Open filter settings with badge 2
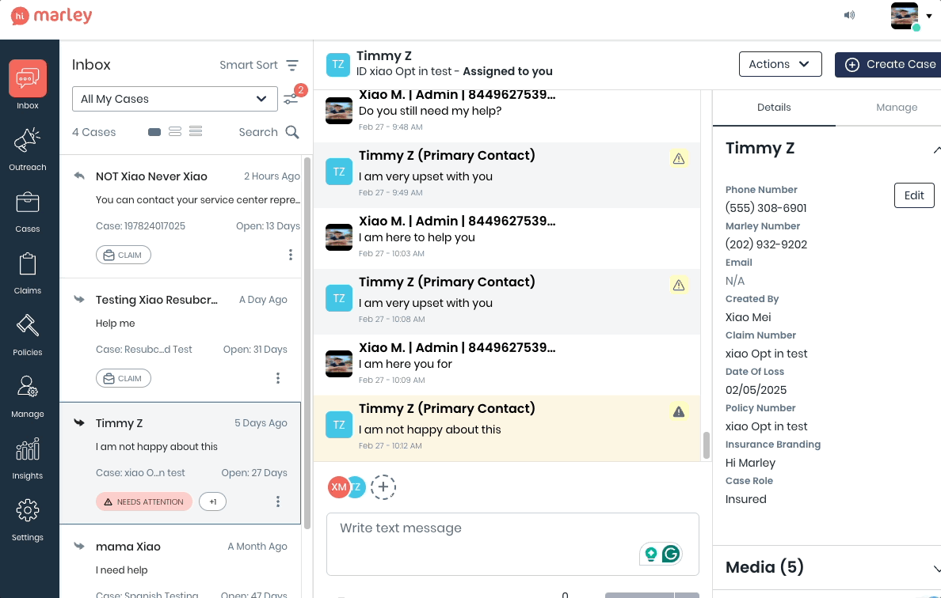 coord(291,99)
